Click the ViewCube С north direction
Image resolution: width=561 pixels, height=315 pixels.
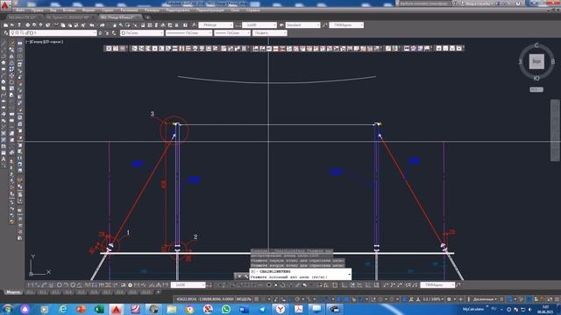pyautogui.click(x=536, y=45)
